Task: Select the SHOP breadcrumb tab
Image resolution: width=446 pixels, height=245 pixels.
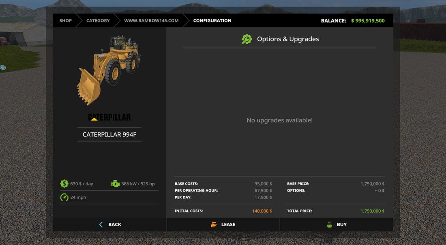Action: (66, 21)
